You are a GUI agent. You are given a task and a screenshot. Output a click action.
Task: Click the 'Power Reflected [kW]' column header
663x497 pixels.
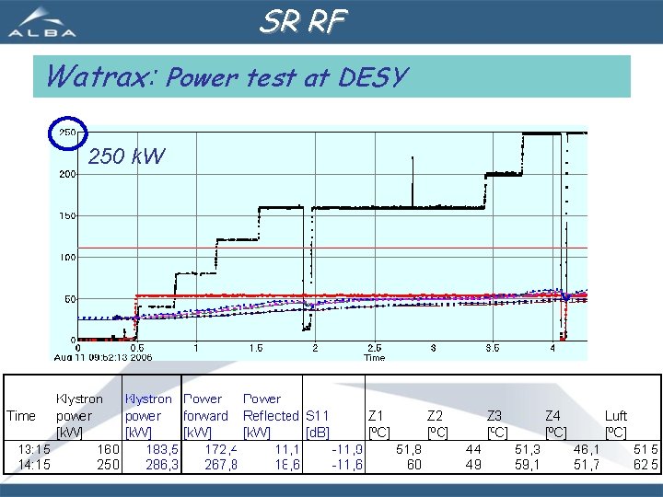pyautogui.click(x=271, y=416)
